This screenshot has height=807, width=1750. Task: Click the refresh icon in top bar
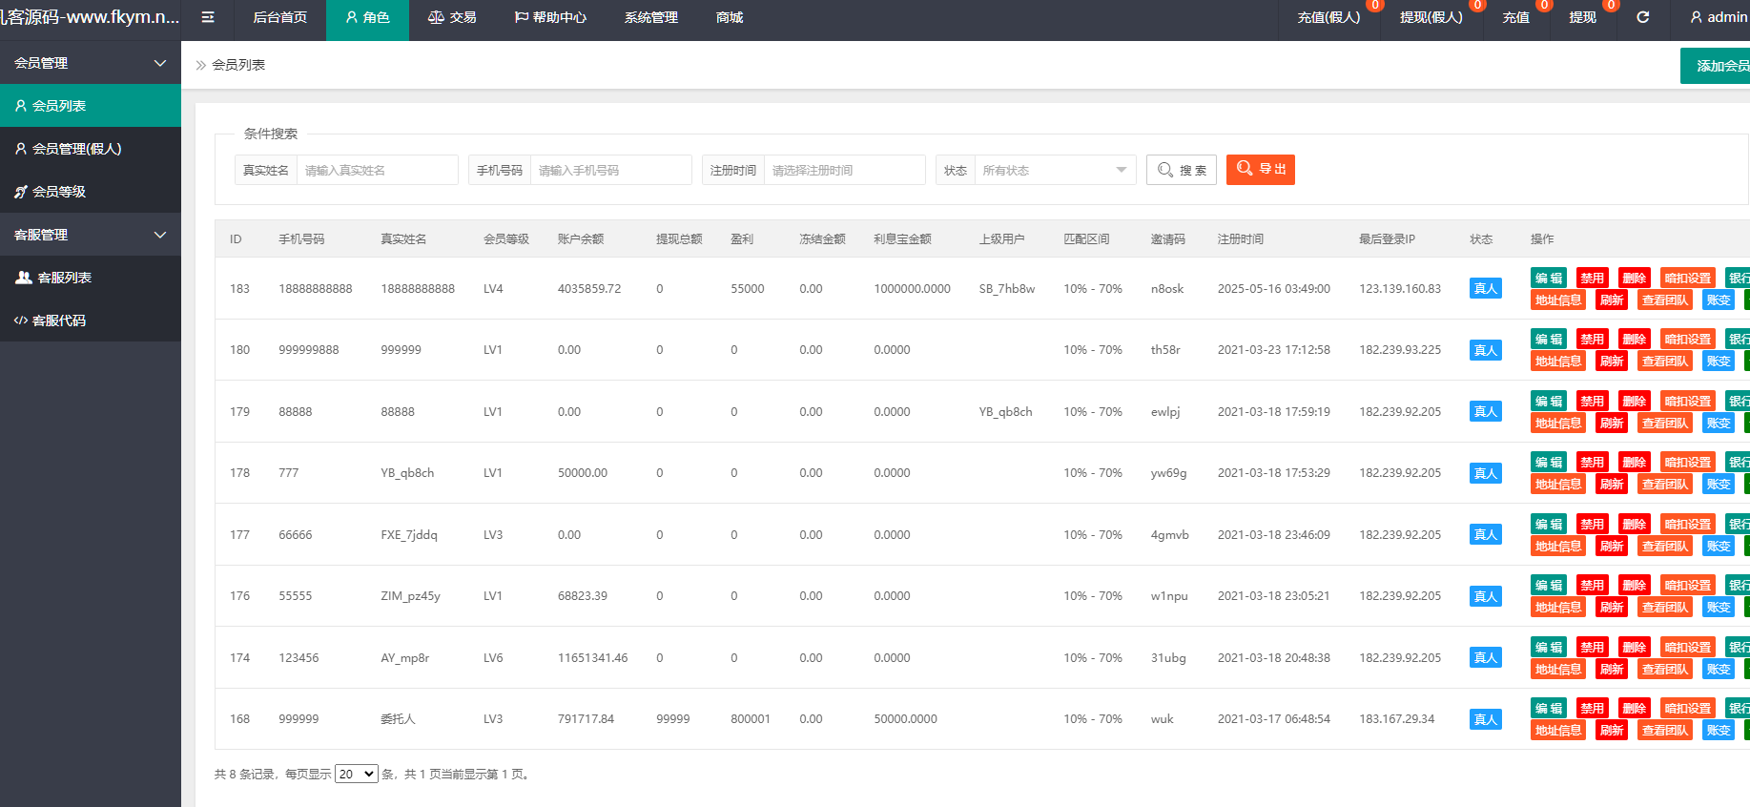click(x=1642, y=17)
